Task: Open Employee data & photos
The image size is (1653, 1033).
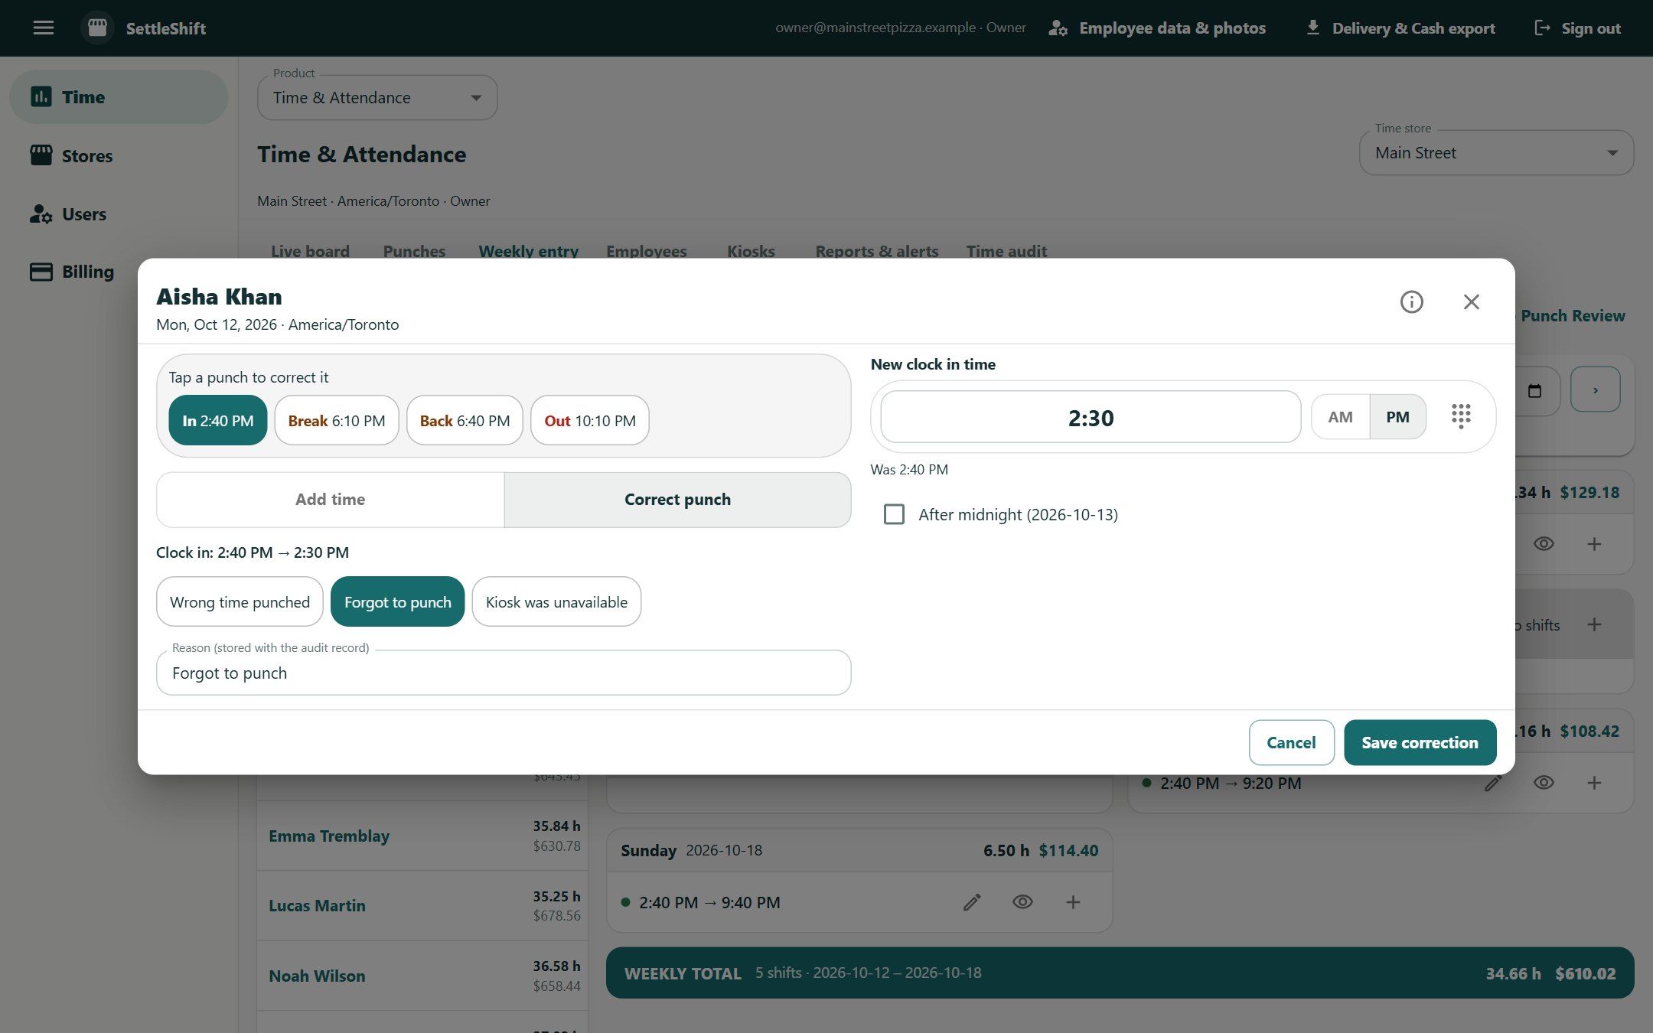Action: coord(1157,28)
